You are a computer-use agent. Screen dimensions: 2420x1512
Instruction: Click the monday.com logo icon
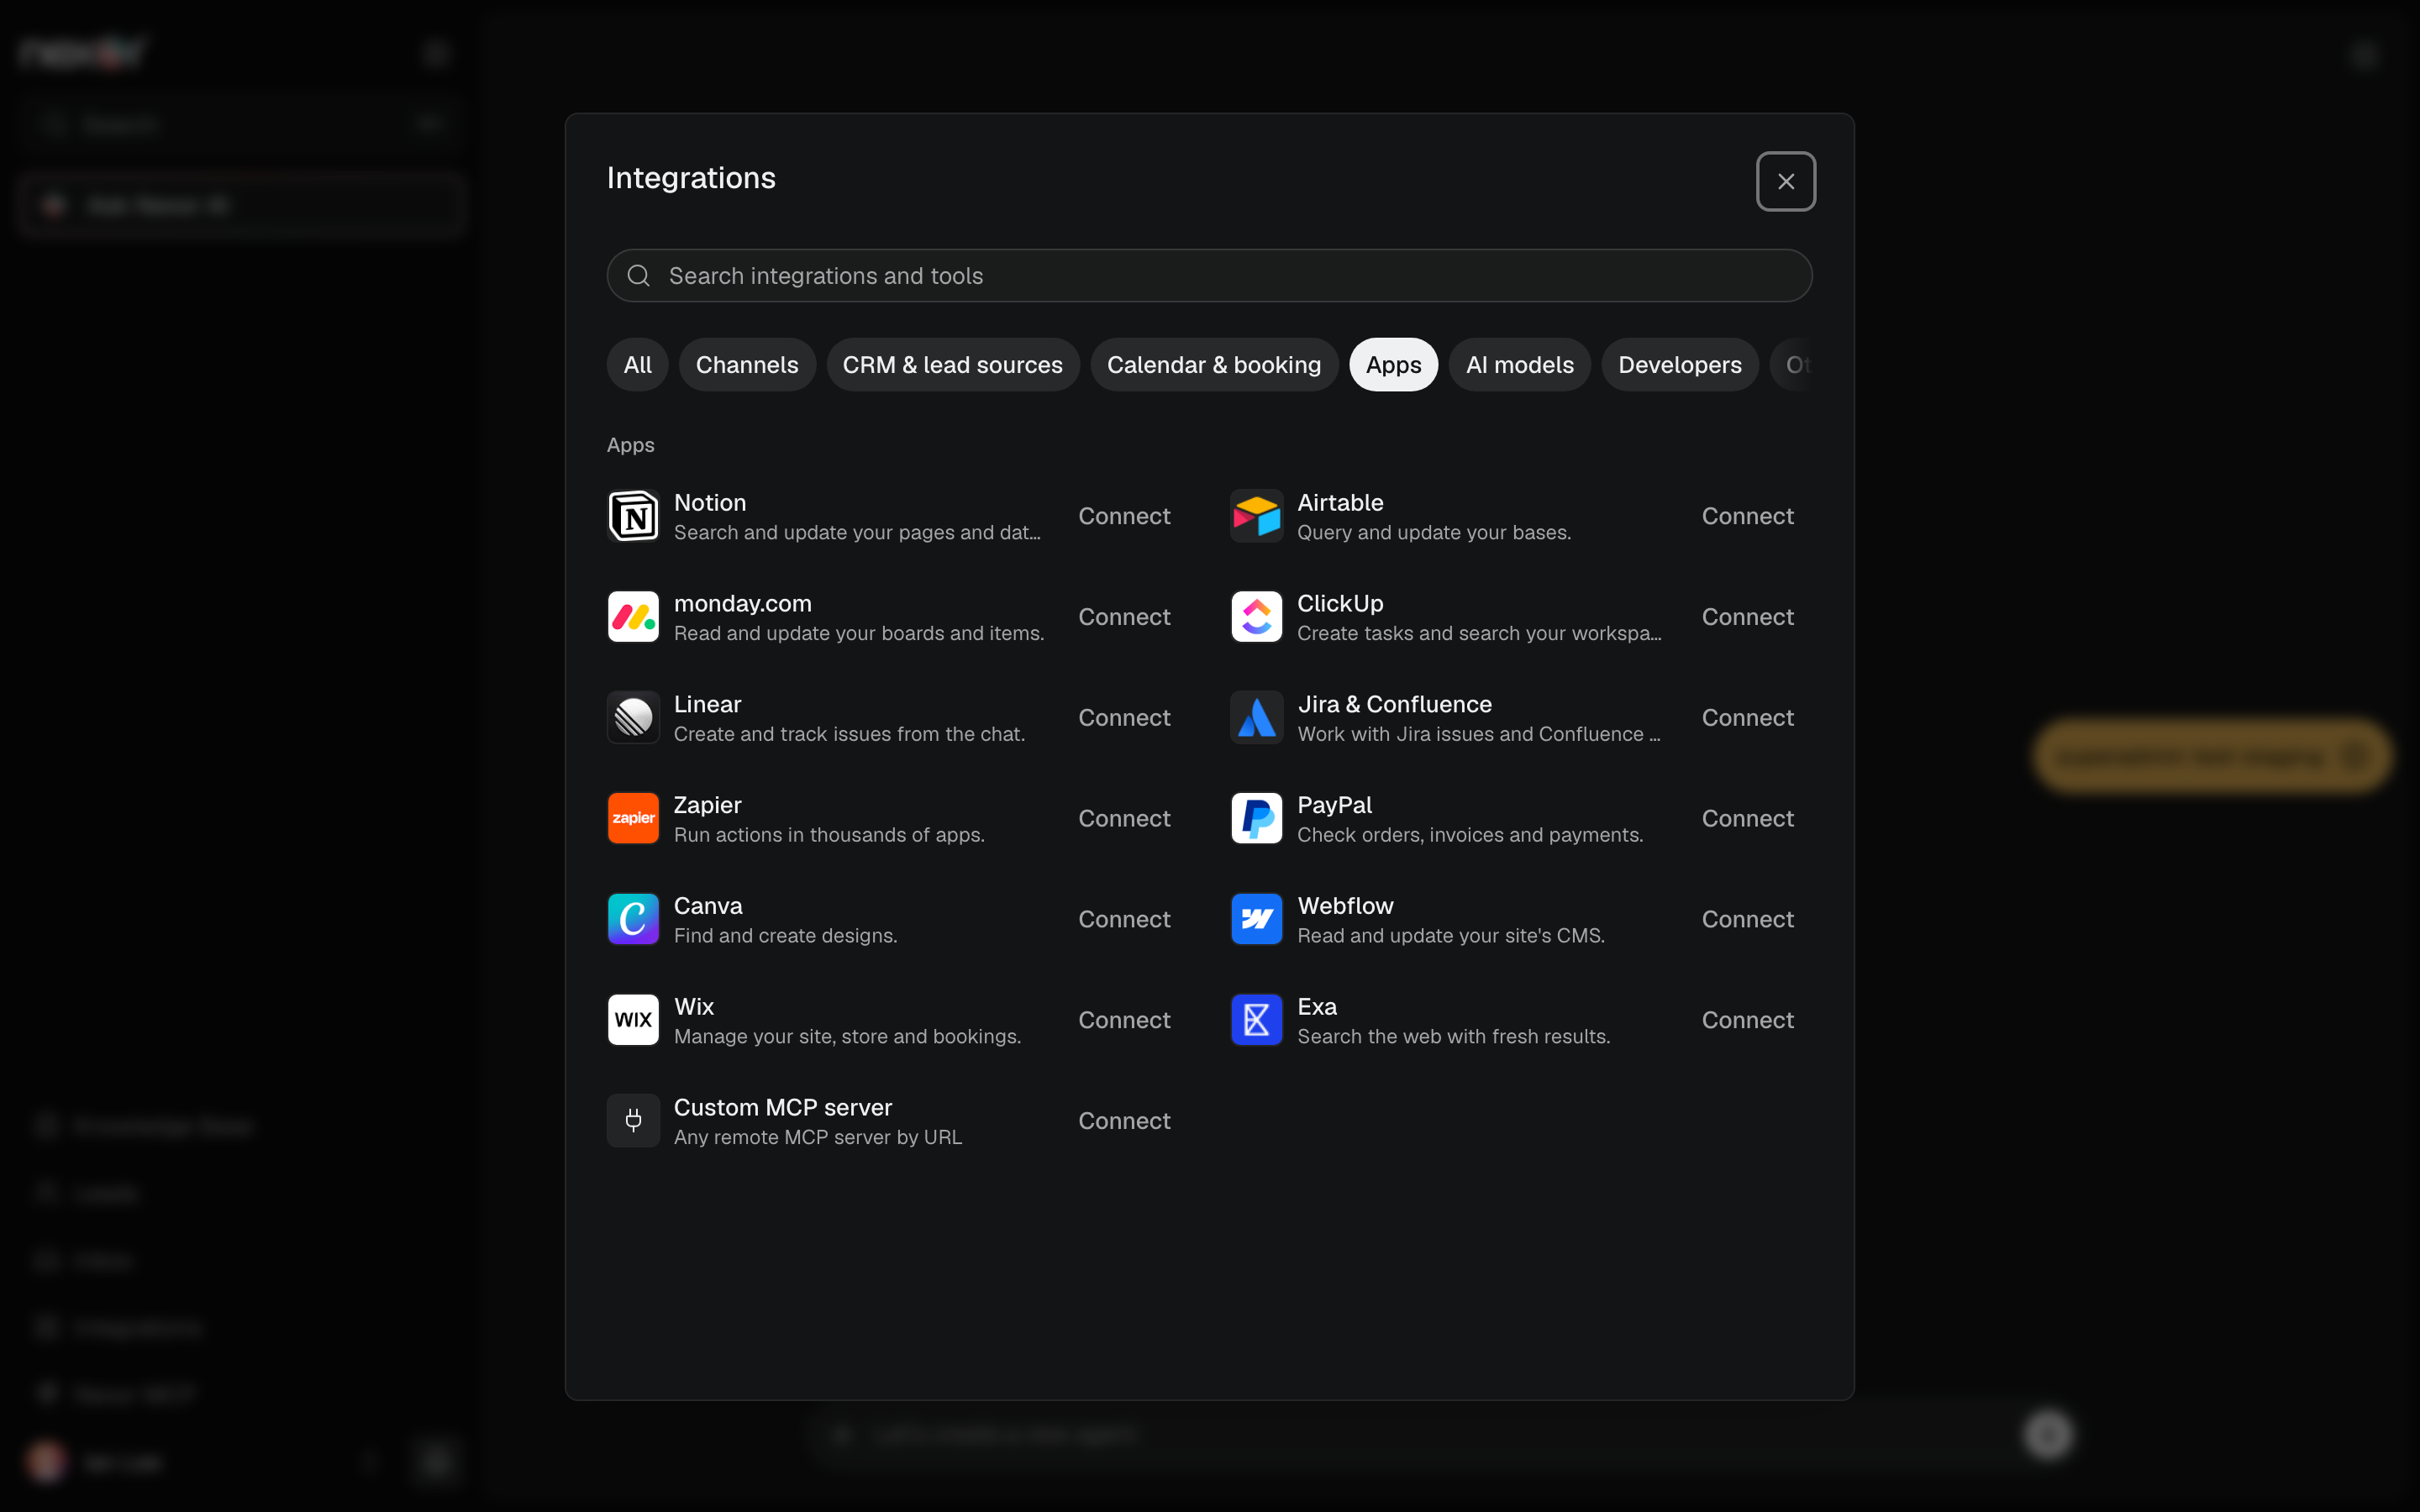(633, 617)
